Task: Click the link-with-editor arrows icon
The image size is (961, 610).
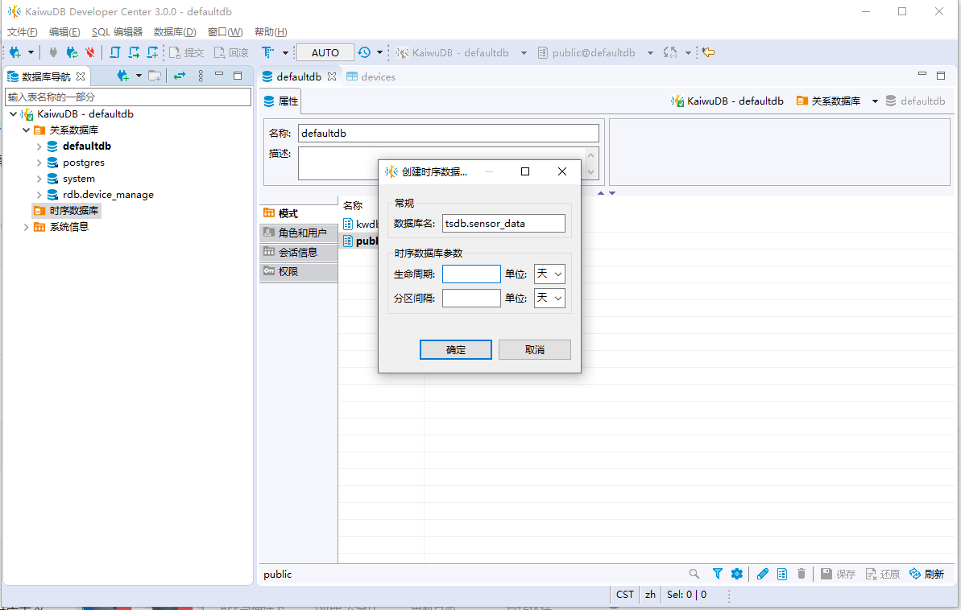Action: pos(180,76)
